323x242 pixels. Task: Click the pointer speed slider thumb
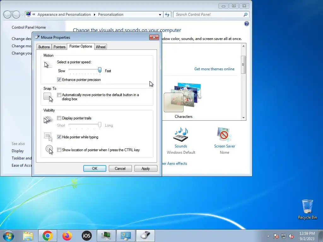tap(100, 70)
